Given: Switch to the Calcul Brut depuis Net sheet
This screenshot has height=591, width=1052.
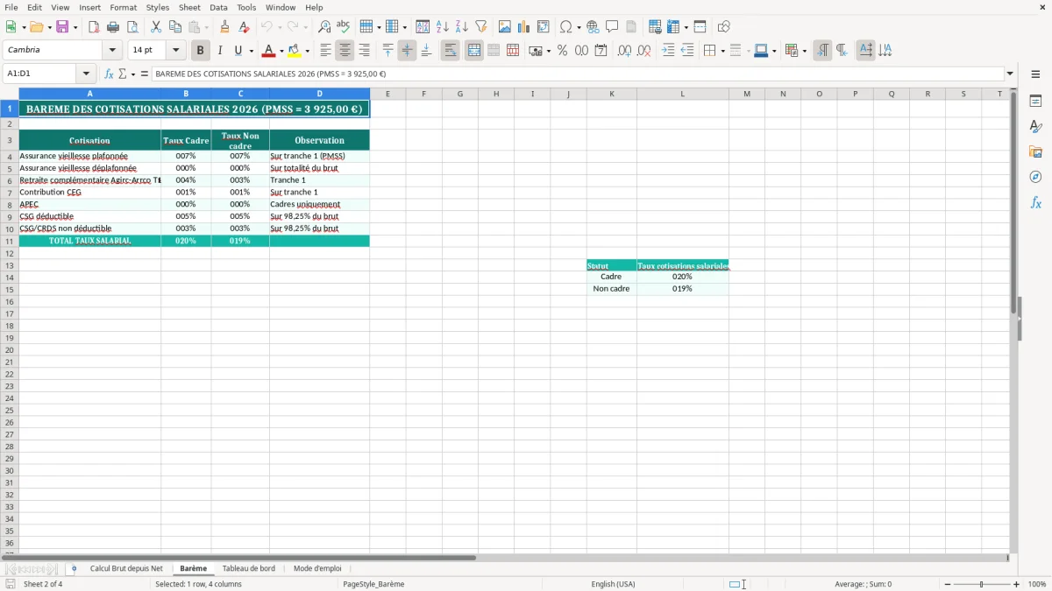Looking at the screenshot, I should click(126, 568).
